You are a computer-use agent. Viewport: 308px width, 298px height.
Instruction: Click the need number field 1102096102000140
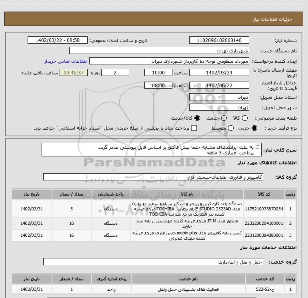point(219,40)
